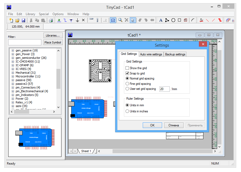Select the ellipse drawing tool

point(173,20)
